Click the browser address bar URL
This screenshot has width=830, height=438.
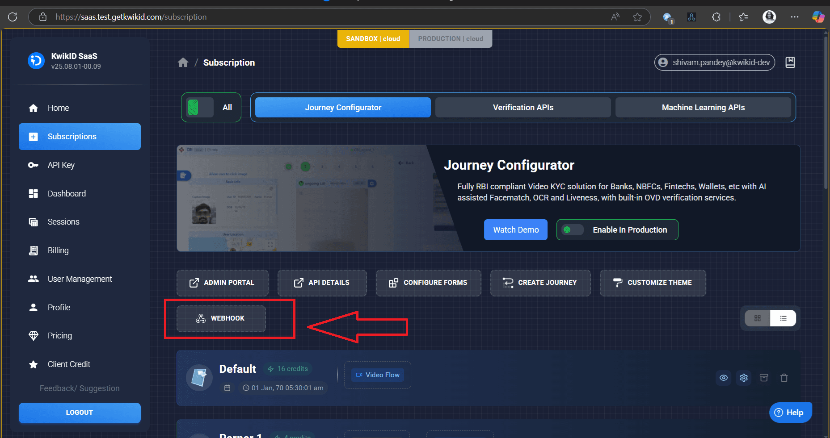click(131, 17)
